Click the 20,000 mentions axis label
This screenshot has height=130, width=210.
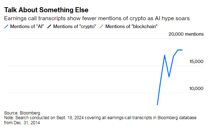[186, 34]
